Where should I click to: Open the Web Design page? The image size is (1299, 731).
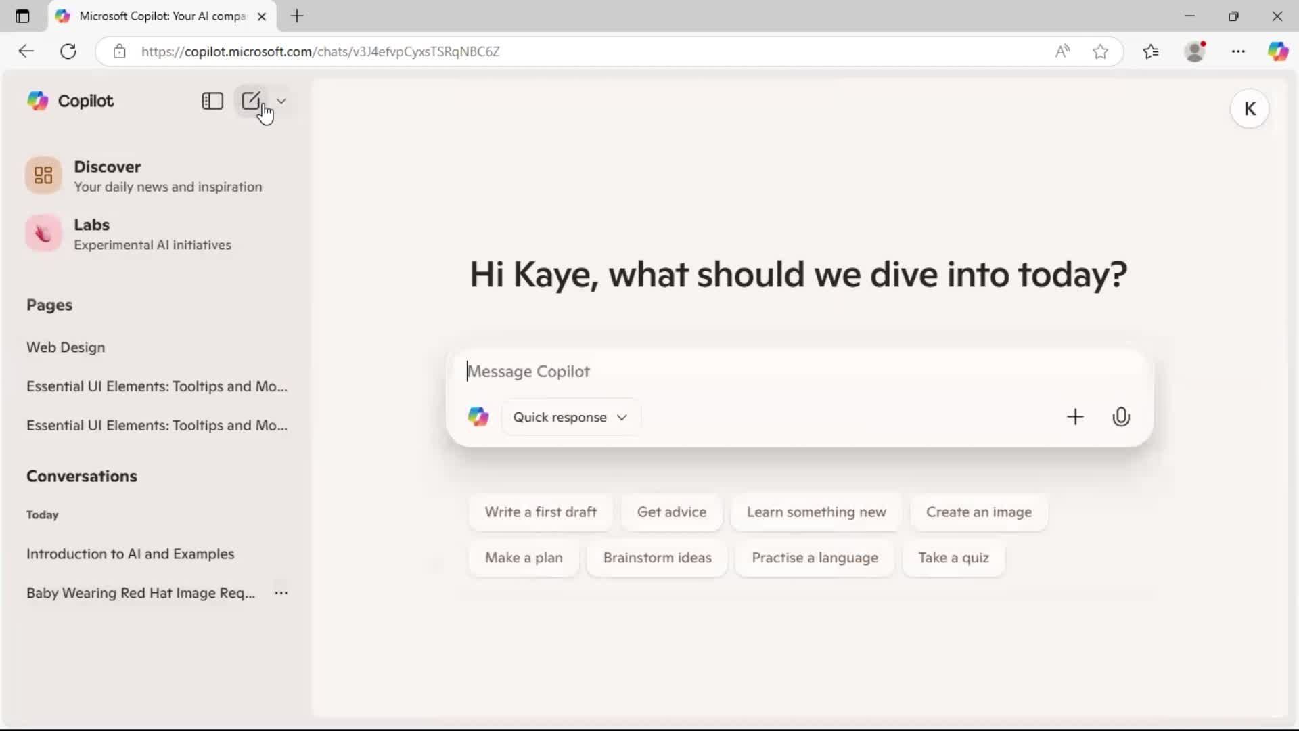[66, 347]
